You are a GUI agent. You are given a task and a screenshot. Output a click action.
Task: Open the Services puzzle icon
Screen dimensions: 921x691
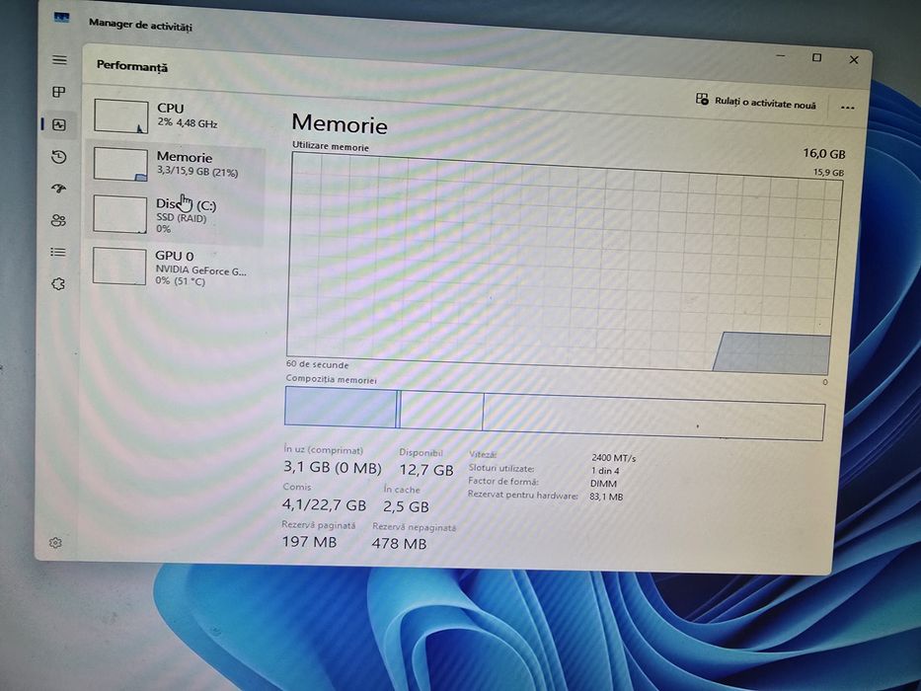click(x=57, y=284)
